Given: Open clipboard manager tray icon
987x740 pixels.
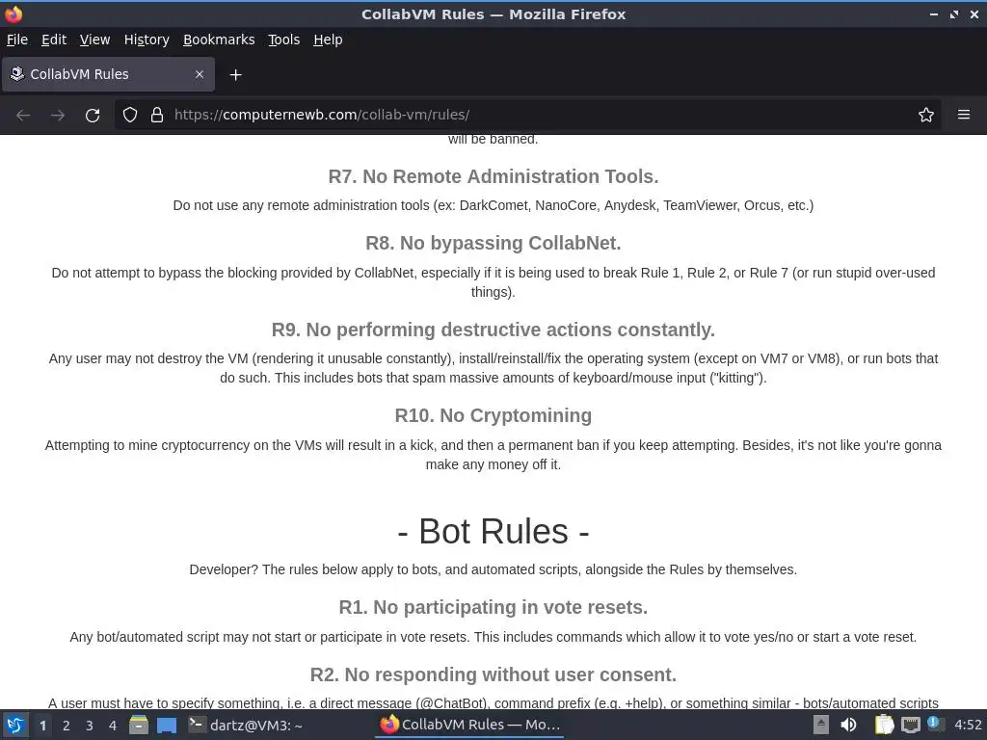Looking at the screenshot, I should point(885,725).
